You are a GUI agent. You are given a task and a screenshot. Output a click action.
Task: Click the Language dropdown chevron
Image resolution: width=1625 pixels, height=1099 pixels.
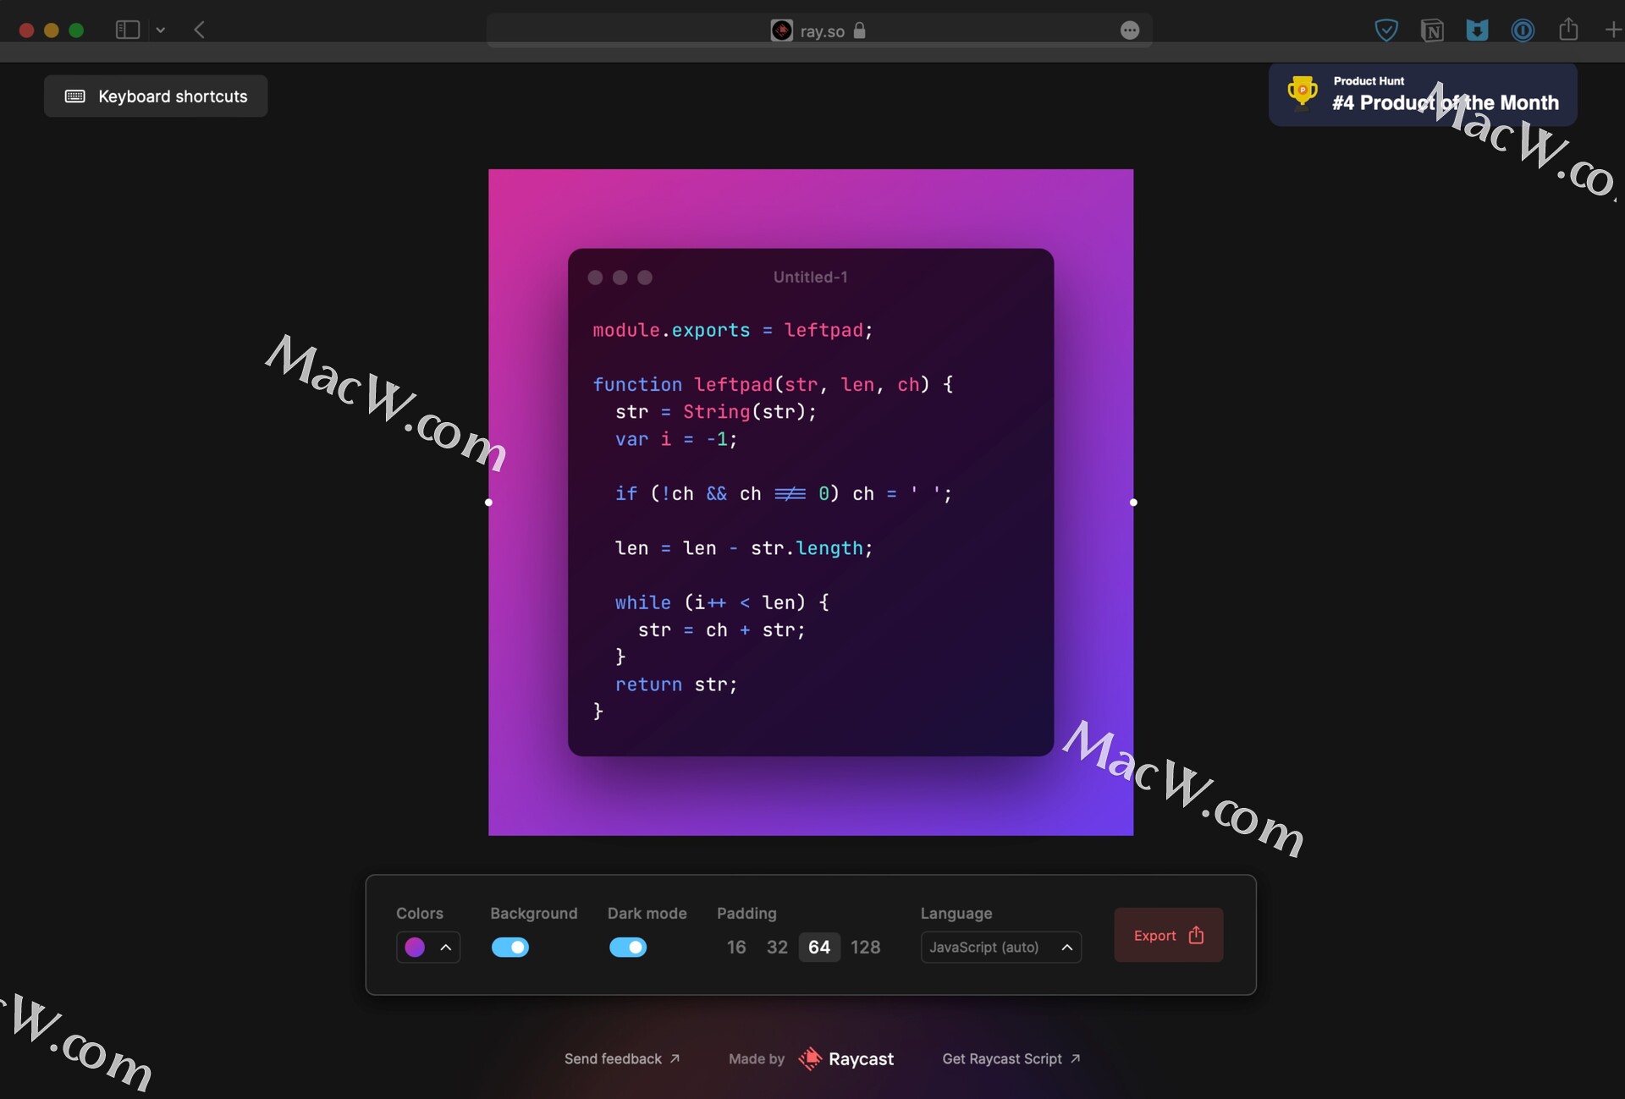click(1067, 948)
